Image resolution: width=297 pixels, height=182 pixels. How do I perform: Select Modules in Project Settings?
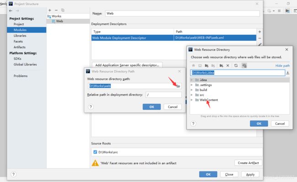click(27, 30)
